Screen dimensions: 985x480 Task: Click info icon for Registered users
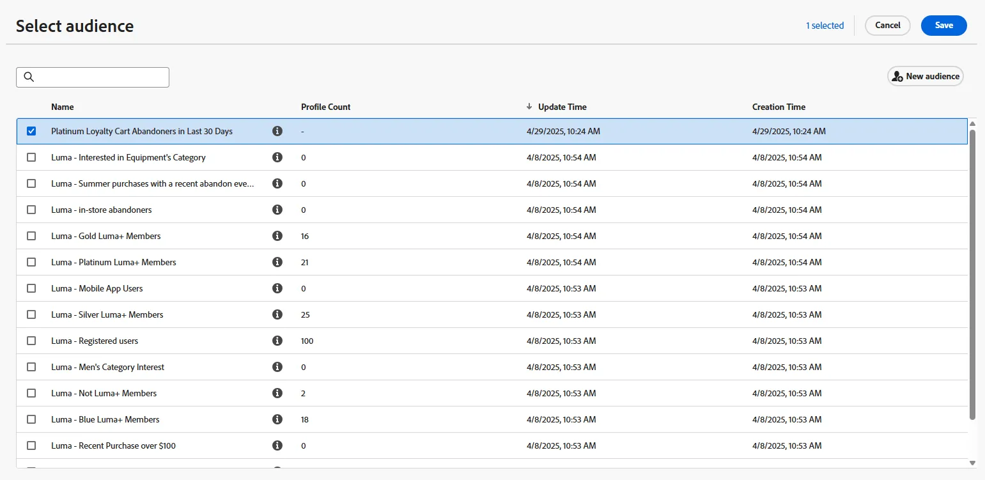pyautogui.click(x=277, y=341)
